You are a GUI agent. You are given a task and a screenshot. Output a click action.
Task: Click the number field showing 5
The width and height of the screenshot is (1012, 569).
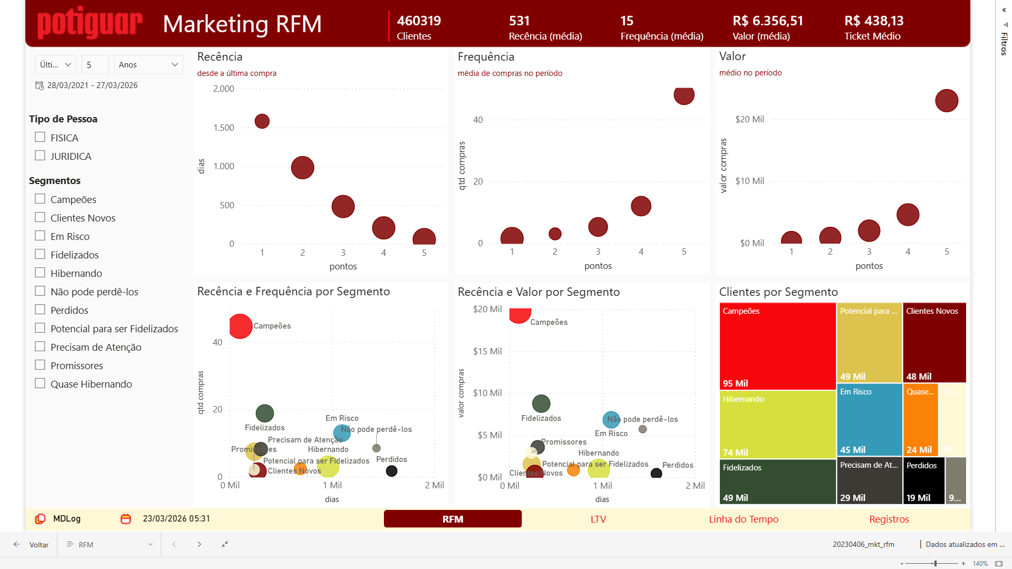95,64
